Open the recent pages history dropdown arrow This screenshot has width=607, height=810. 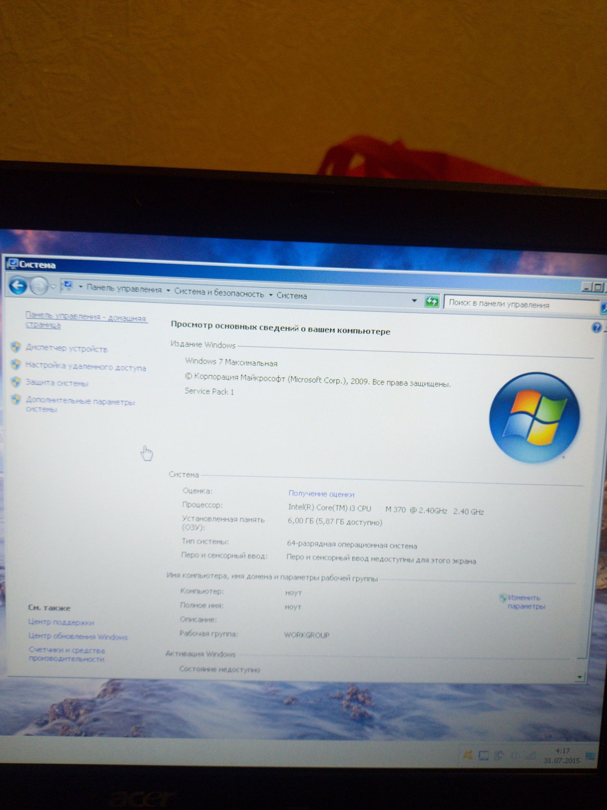[x=53, y=287]
